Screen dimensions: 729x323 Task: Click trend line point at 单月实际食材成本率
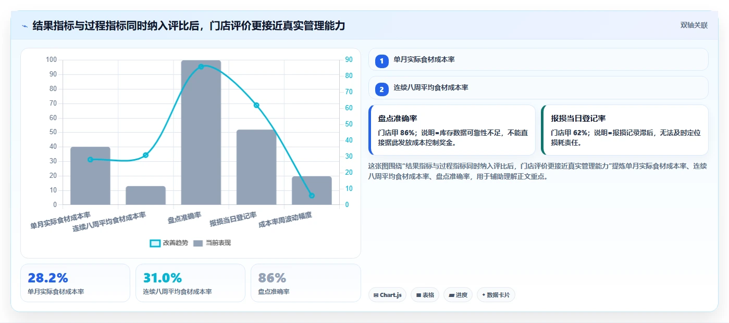[90, 160]
